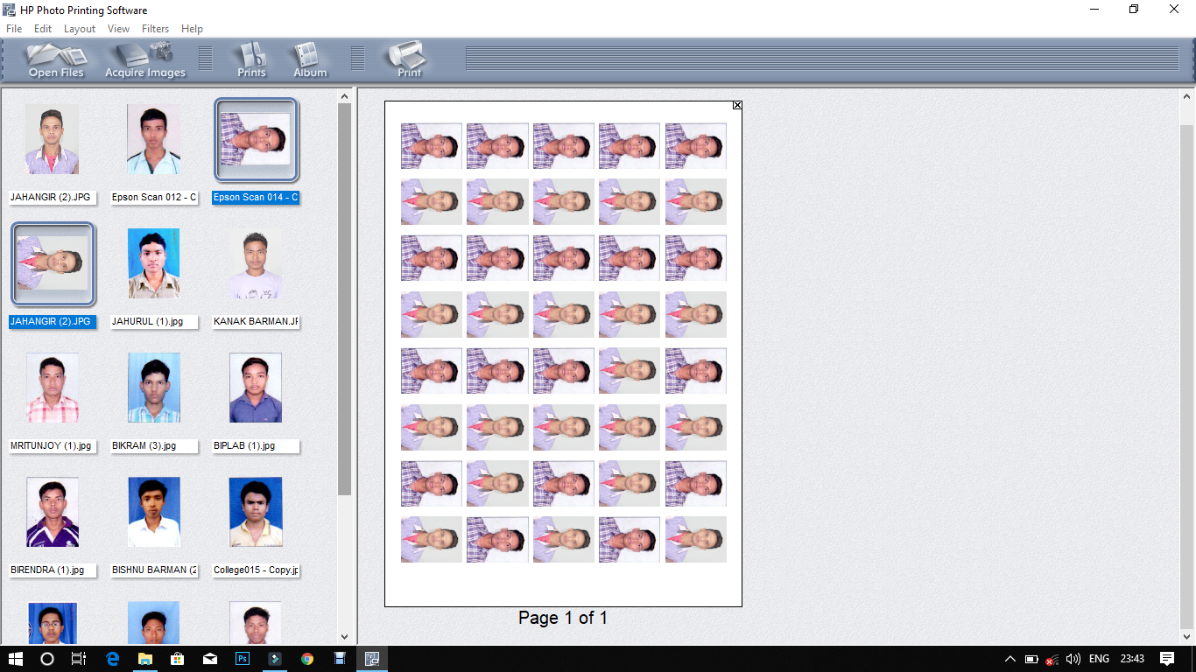Open Mail app from taskbar
The image size is (1196, 672).
(210, 659)
